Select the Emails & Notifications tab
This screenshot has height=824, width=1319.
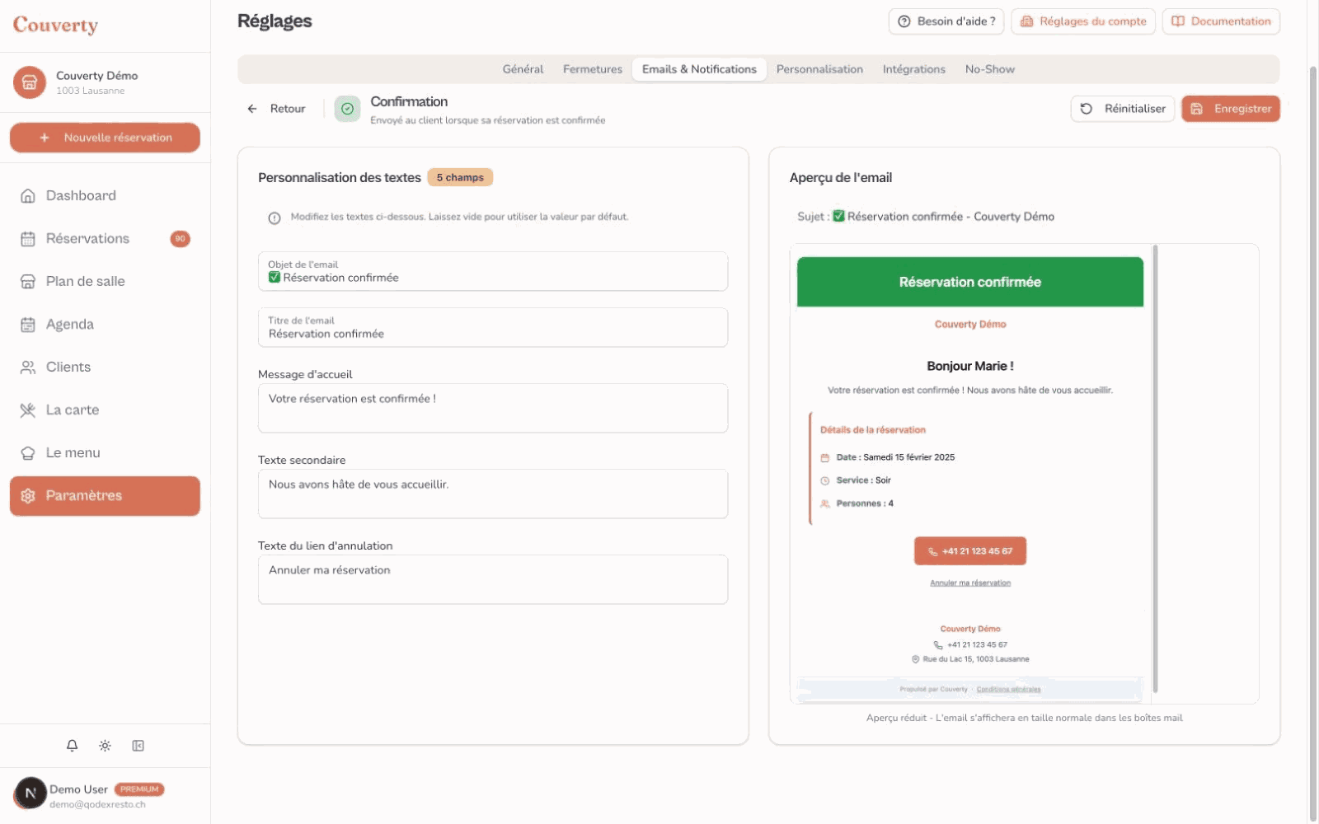point(699,69)
